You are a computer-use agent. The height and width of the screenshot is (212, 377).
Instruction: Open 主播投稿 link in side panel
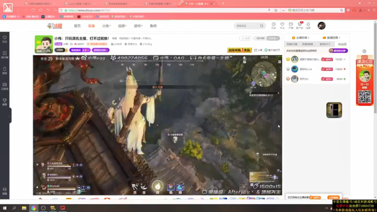(301, 38)
